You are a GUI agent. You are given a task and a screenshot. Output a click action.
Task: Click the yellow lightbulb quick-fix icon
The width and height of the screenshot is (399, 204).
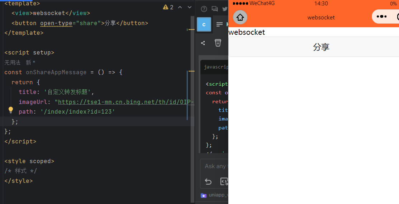(x=10, y=110)
